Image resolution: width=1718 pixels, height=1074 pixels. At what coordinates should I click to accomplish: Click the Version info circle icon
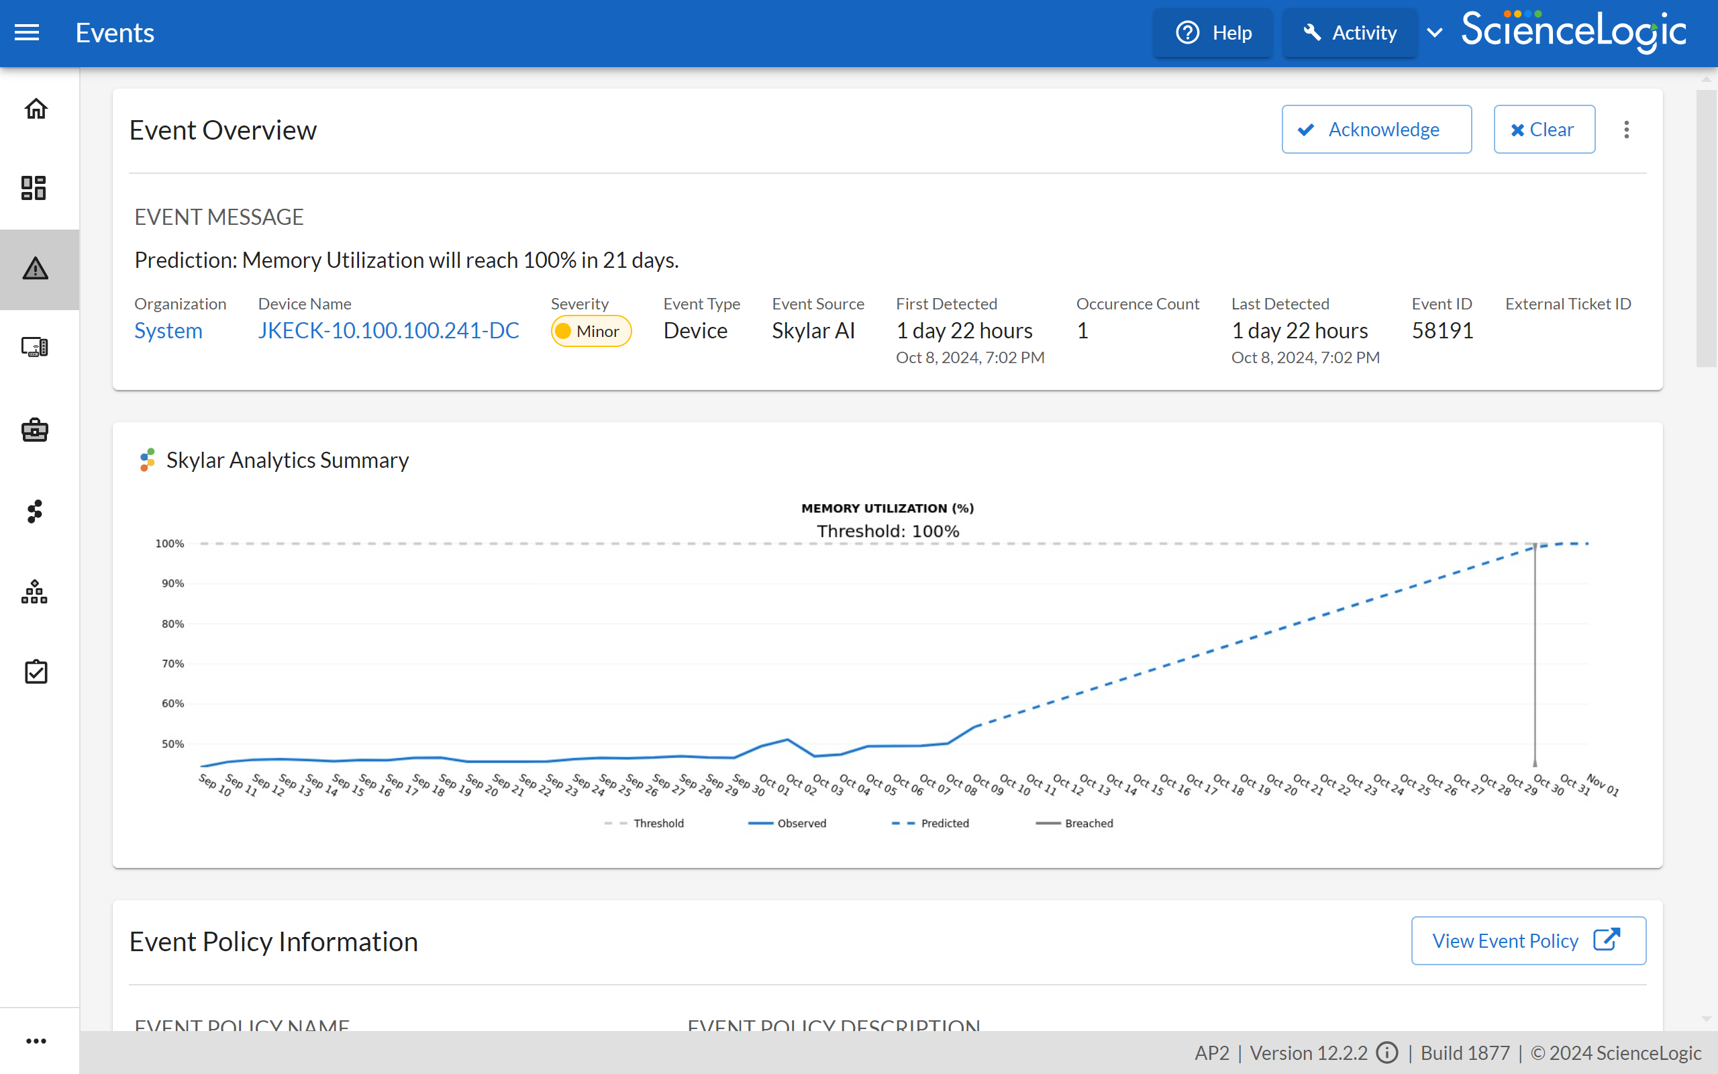click(1386, 1053)
